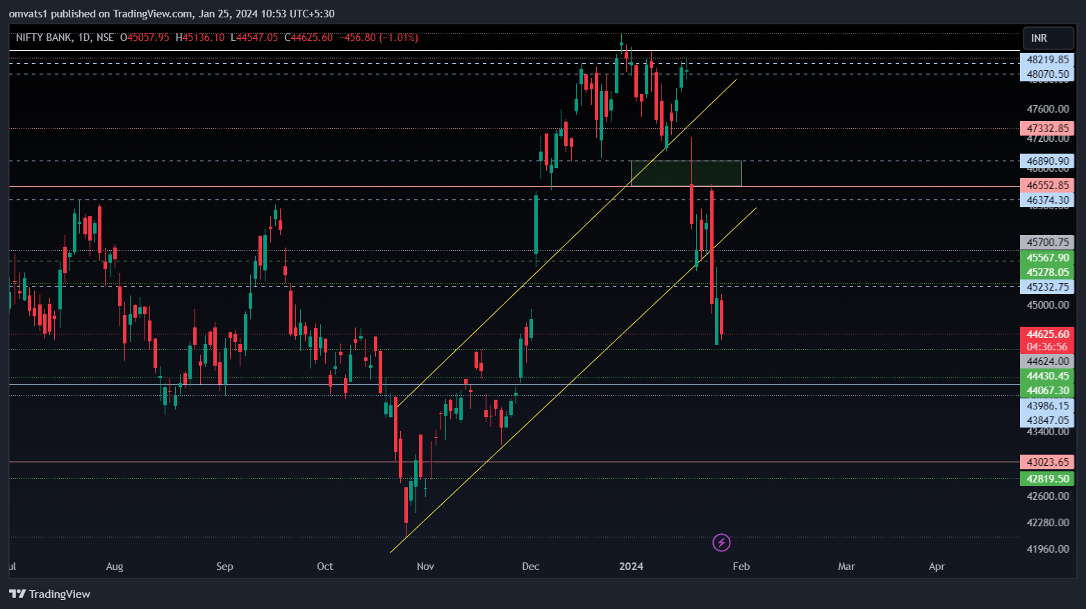The height and width of the screenshot is (609, 1086).
Task: Select the 45232.75 price label
Action: [x=1047, y=287]
